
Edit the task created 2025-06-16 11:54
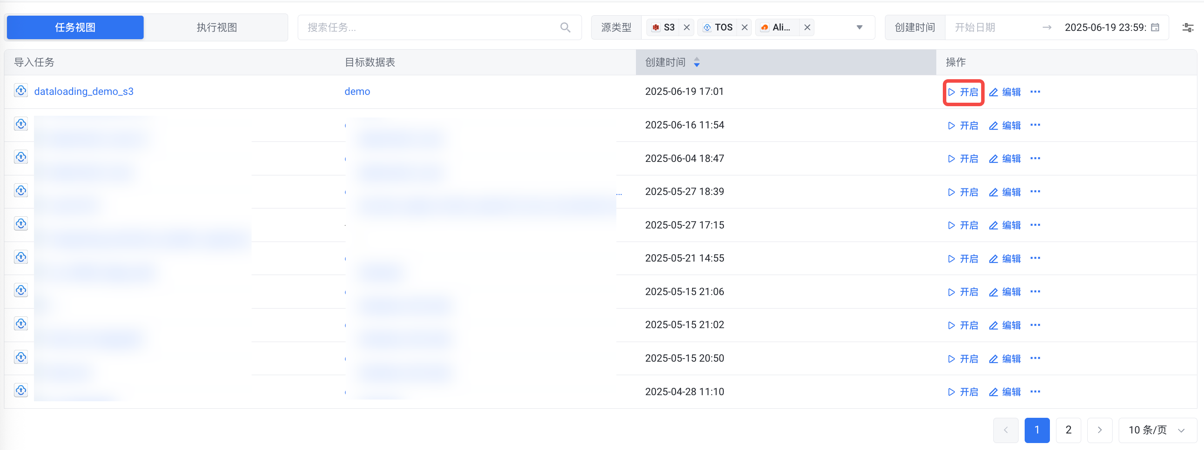click(x=1005, y=126)
